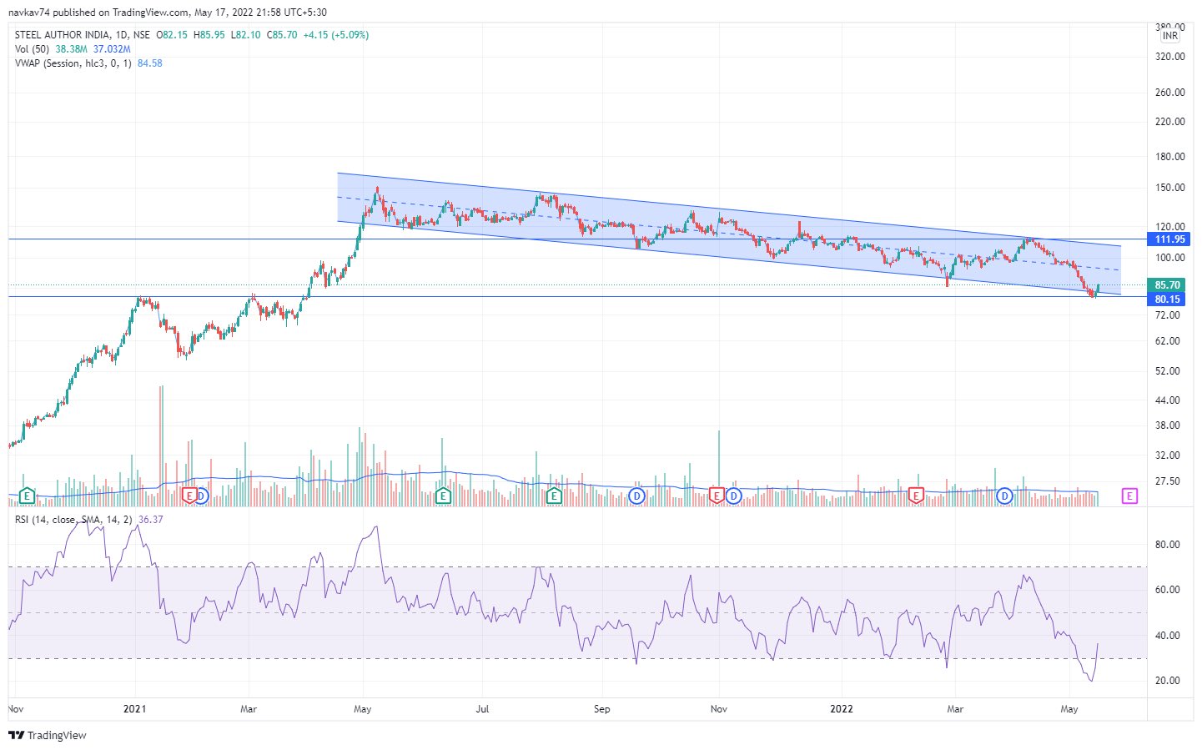Click the Jul label on the time axis

482,709
